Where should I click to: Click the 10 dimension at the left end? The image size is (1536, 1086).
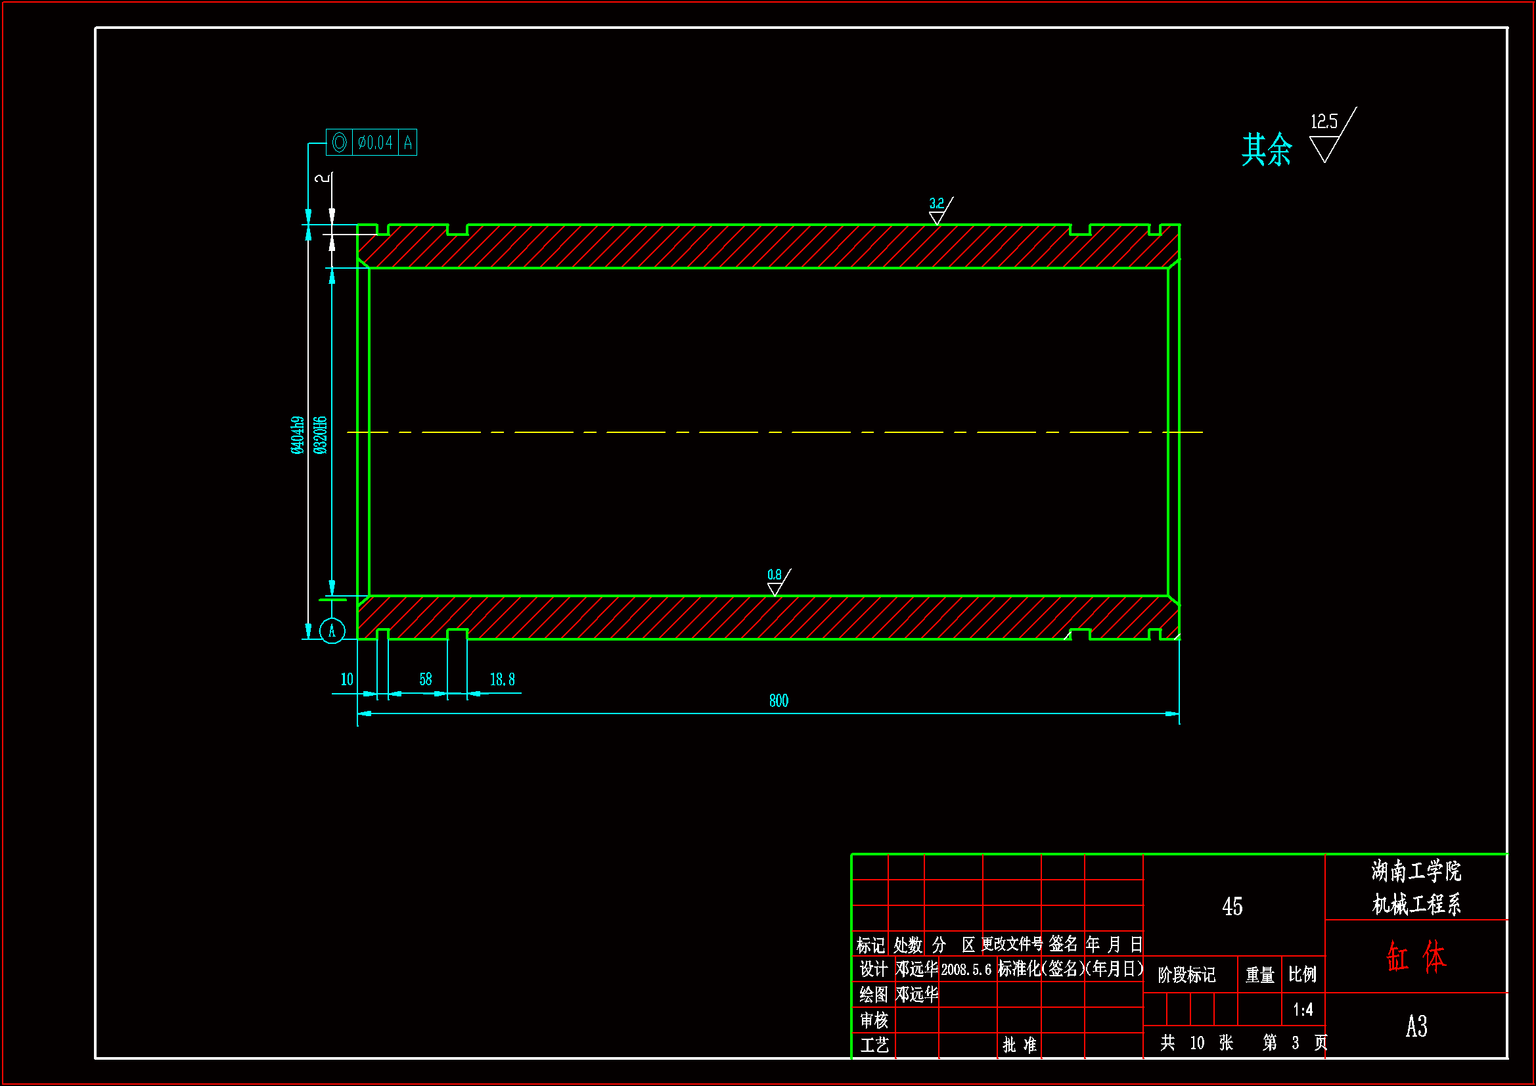(x=346, y=679)
